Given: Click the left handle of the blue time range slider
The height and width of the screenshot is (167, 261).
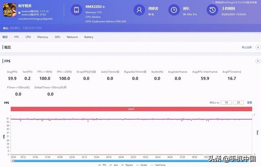Looking at the screenshot, I should pos(12,161).
